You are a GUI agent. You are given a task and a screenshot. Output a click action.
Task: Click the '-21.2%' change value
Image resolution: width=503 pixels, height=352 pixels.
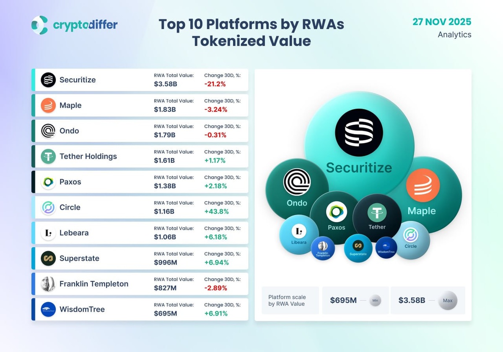point(215,84)
